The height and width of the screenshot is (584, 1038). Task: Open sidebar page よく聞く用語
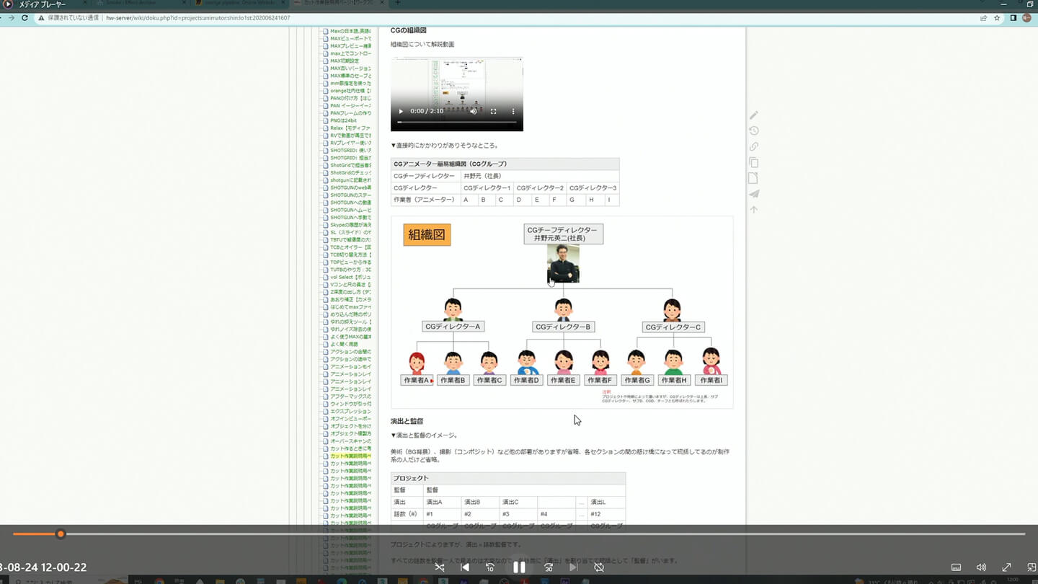tap(343, 344)
